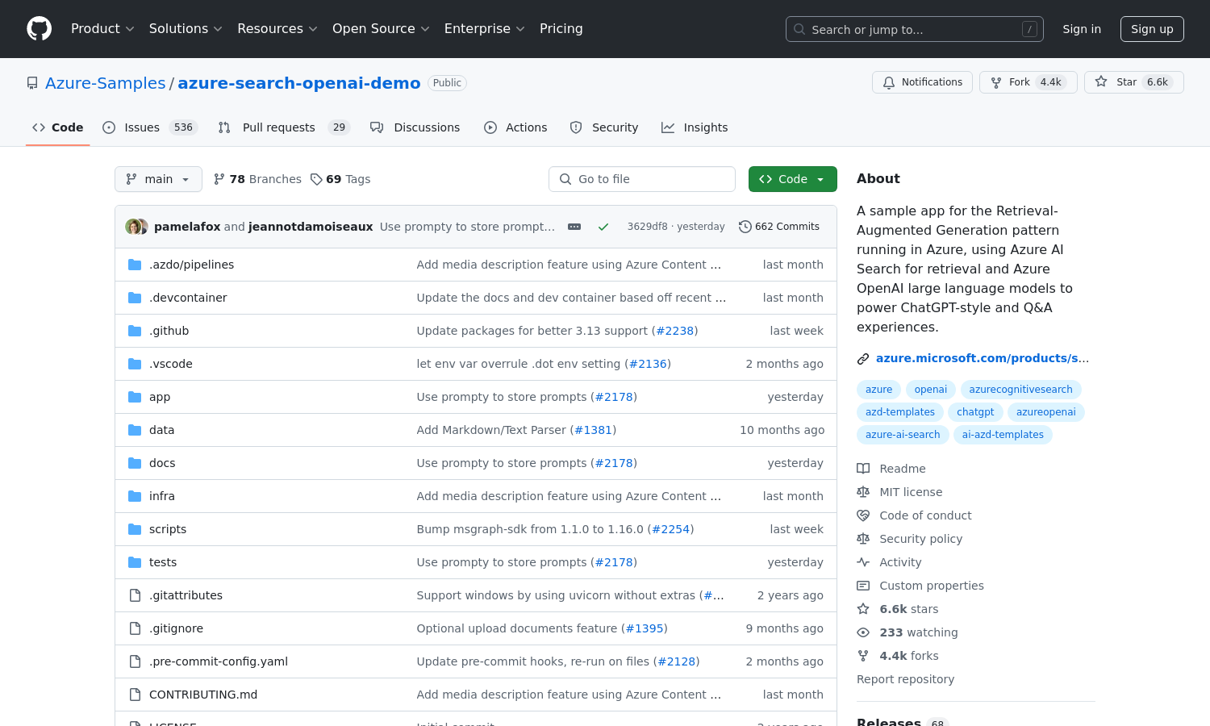The width and height of the screenshot is (1210, 726).
Task: Click the green commit status checkmark
Action: [603, 227]
